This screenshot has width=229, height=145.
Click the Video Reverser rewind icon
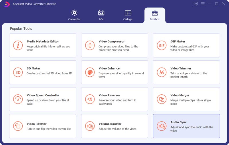(90, 99)
